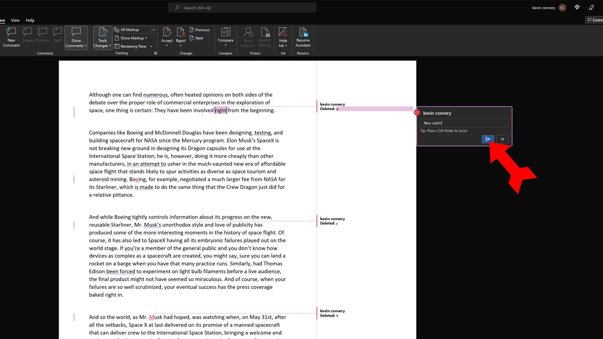The image size is (603, 339).
Task: Go to the Previous tracked change
Action: (x=199, y=30)
